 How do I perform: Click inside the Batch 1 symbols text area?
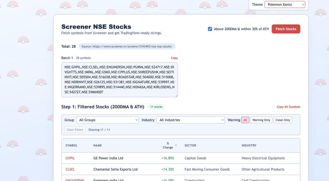[120, 80]
